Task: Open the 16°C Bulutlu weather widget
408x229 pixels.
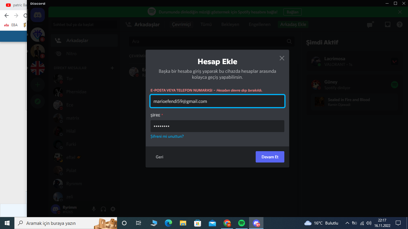Action: pos(321,223)
